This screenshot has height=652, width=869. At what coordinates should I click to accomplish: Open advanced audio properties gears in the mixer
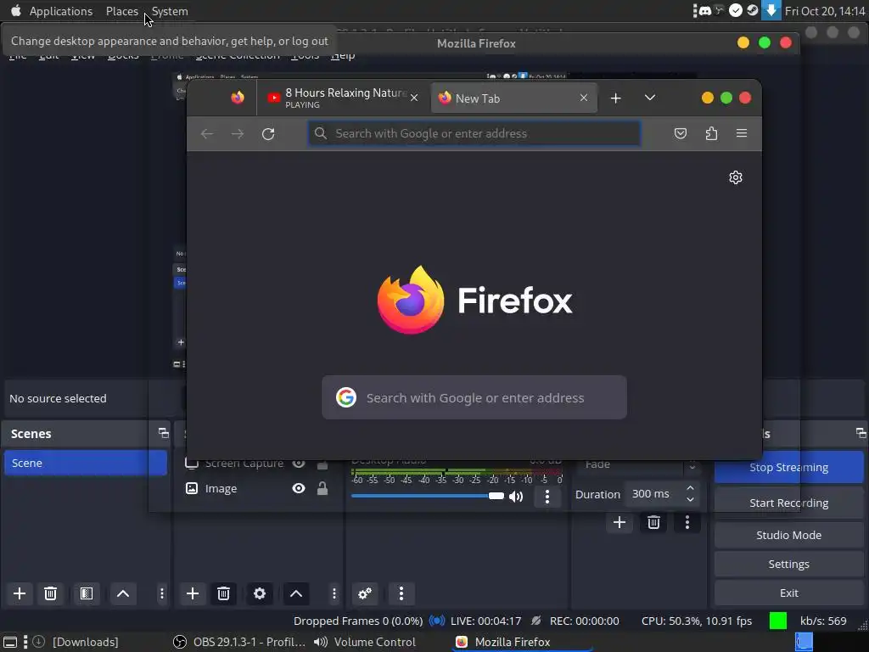click(x=365, y=593)
